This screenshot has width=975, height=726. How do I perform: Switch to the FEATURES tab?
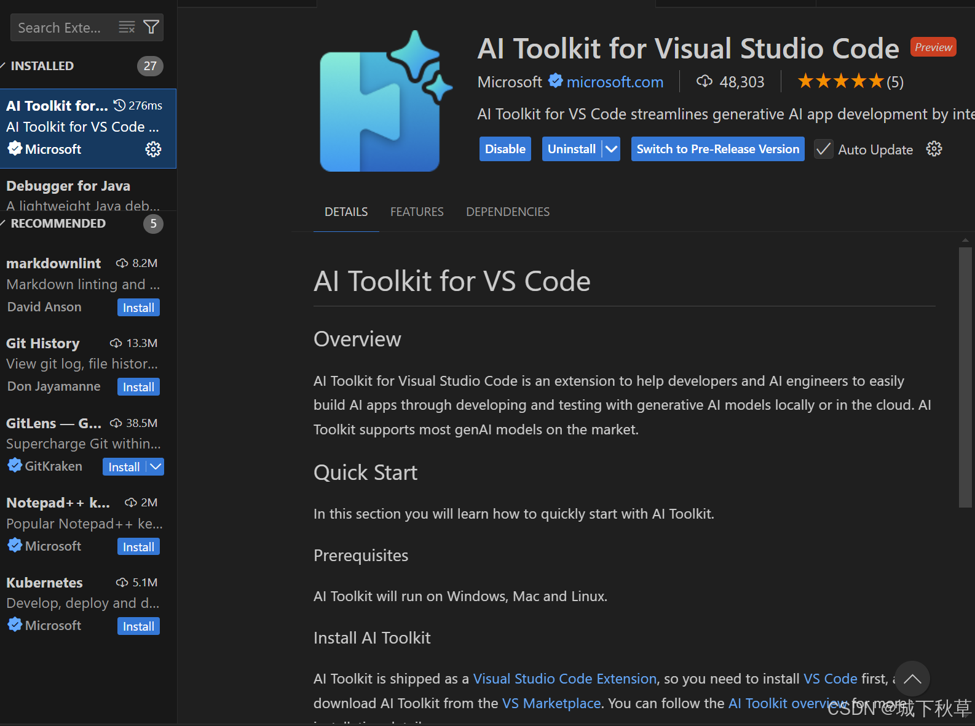point(417,212)
